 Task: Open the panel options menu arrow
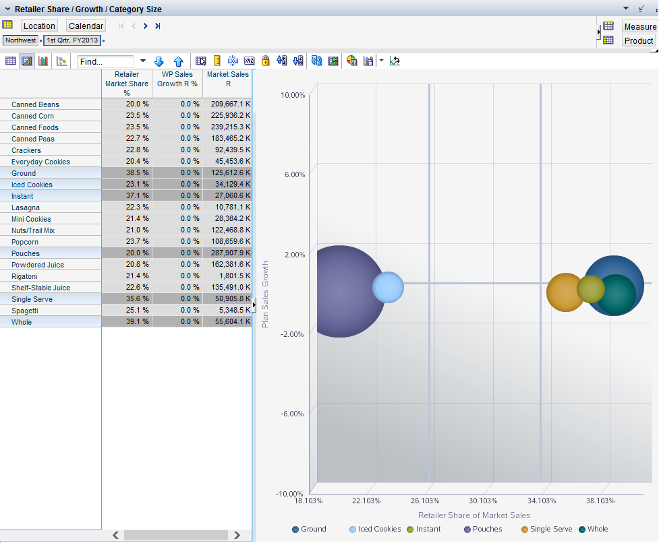(626, 9)
